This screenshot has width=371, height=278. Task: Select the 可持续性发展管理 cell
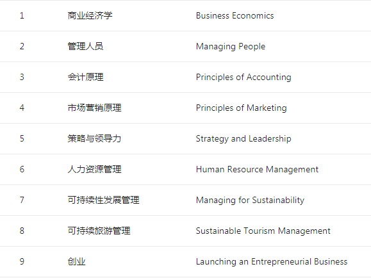click(x=103, y=200)
